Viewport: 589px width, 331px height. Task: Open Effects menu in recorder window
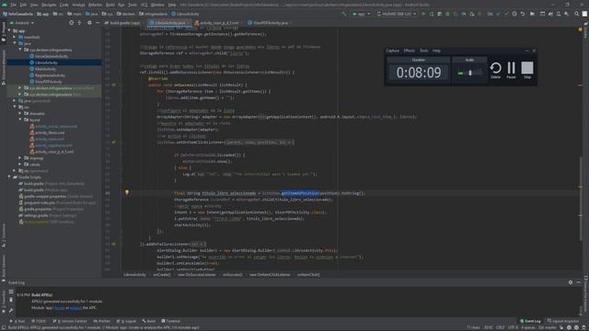point(409,51)
